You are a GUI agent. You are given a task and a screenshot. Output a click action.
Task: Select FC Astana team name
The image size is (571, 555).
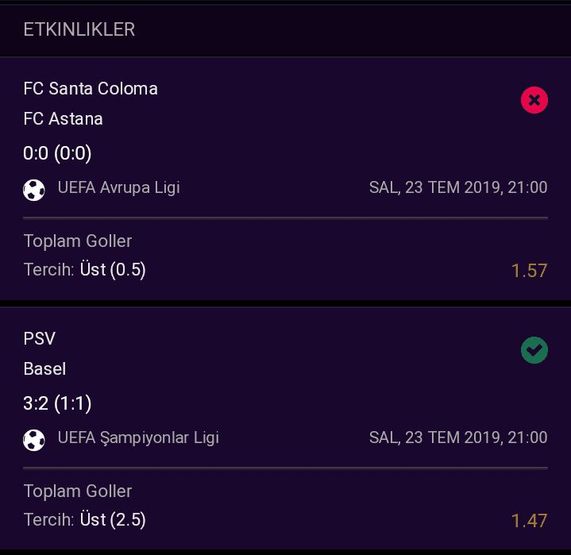[63, 119]
